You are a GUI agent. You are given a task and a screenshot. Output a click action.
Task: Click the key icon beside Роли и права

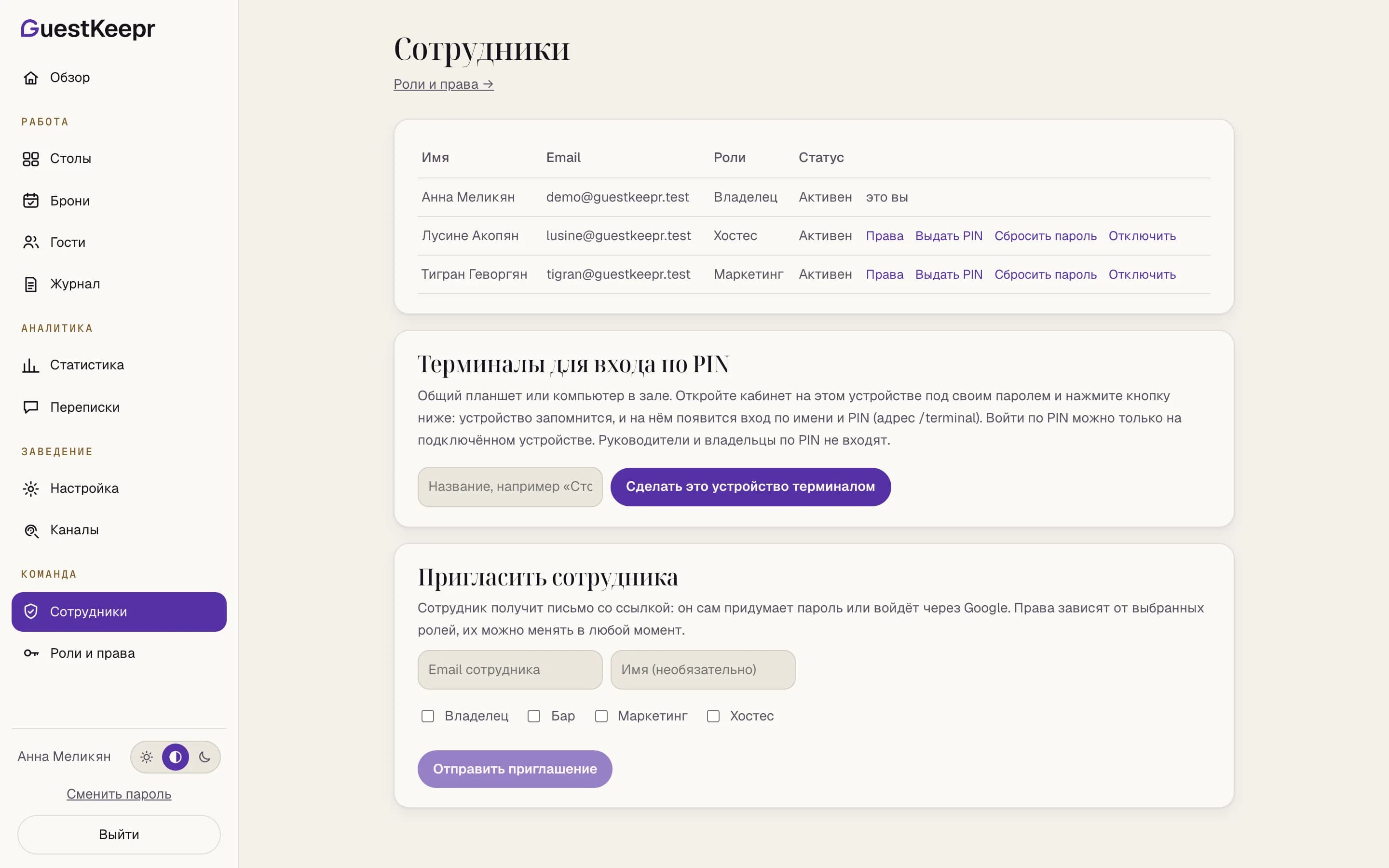click(31, 653)
